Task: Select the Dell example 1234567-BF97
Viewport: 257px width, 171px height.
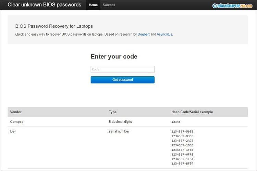Action: click(x=182, y=163)
